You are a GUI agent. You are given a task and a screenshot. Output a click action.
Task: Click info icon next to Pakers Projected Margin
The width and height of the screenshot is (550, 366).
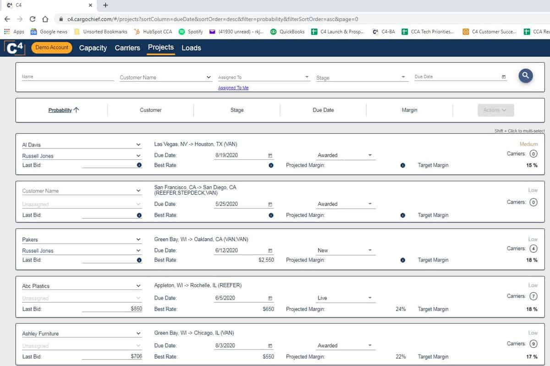[402, 260]
